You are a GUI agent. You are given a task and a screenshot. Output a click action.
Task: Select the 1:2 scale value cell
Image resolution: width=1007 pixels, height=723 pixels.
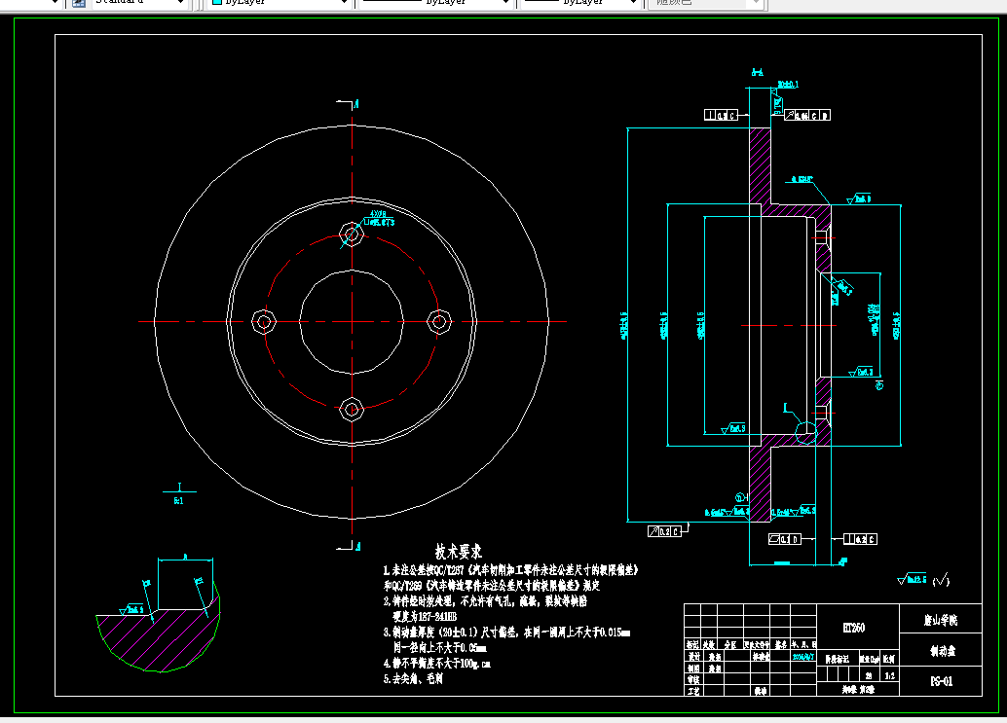tap(889, 675)
